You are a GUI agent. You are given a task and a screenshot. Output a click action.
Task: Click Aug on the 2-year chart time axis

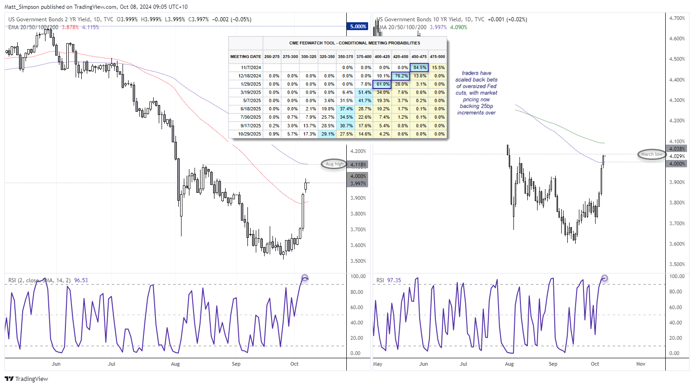pyautogui.click(x=175, y=364)
